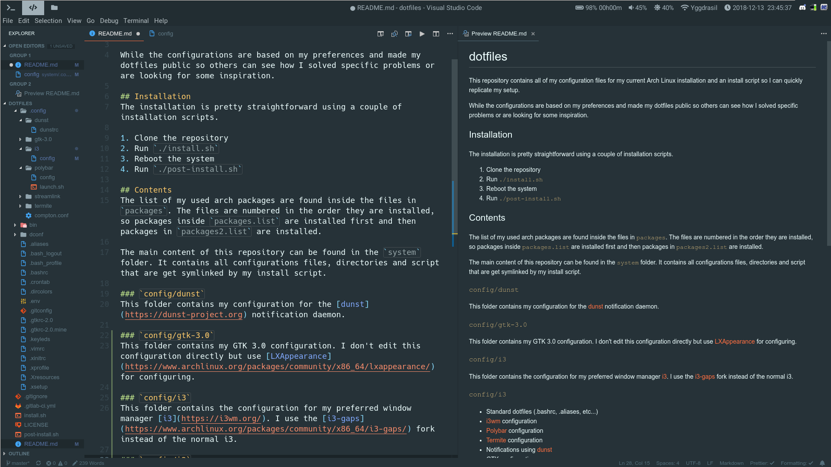Click the 98% battery indicator
The width and height of the screenshot is (831, 467).
coord(598,8)
